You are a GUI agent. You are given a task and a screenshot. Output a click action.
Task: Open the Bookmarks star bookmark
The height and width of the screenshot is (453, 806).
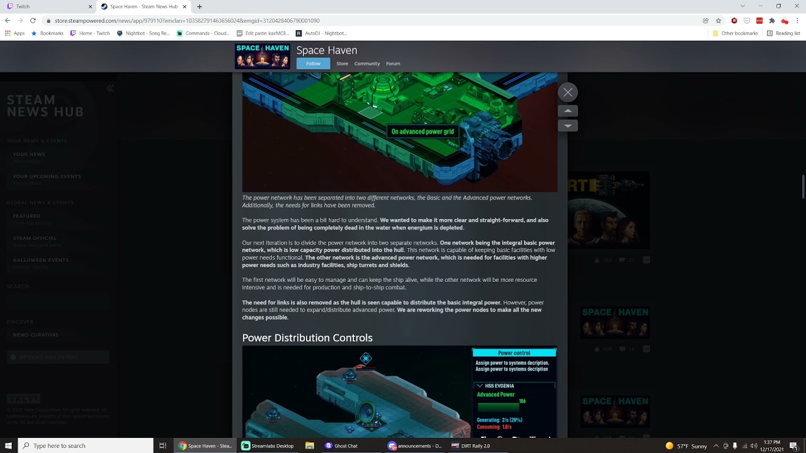[x=48, y=33]
